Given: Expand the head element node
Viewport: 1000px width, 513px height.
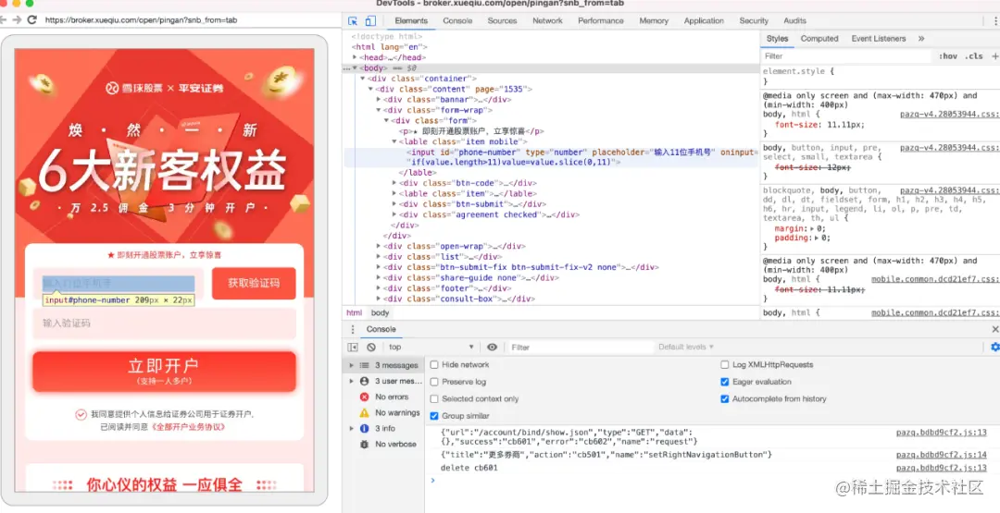Looking at the screenshot, I should tap(355, 57).
